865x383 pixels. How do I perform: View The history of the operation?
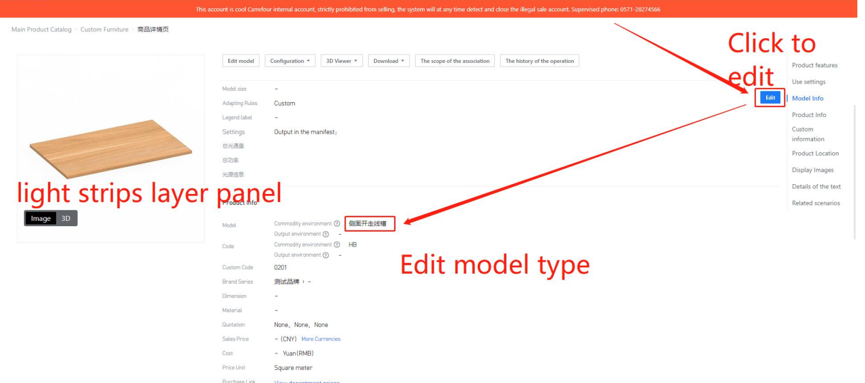(x=539, y=61)
